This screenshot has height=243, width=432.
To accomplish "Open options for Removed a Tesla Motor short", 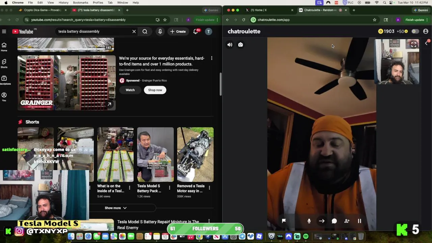I will (209, 188).
